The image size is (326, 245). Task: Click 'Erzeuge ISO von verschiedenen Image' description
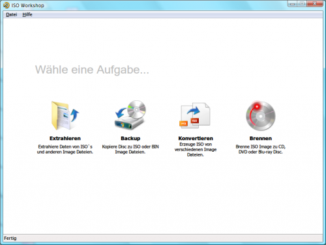pos(196,149)
